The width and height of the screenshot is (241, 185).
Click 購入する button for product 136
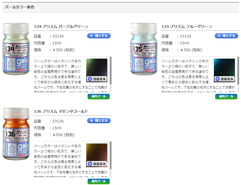point(99,121)
